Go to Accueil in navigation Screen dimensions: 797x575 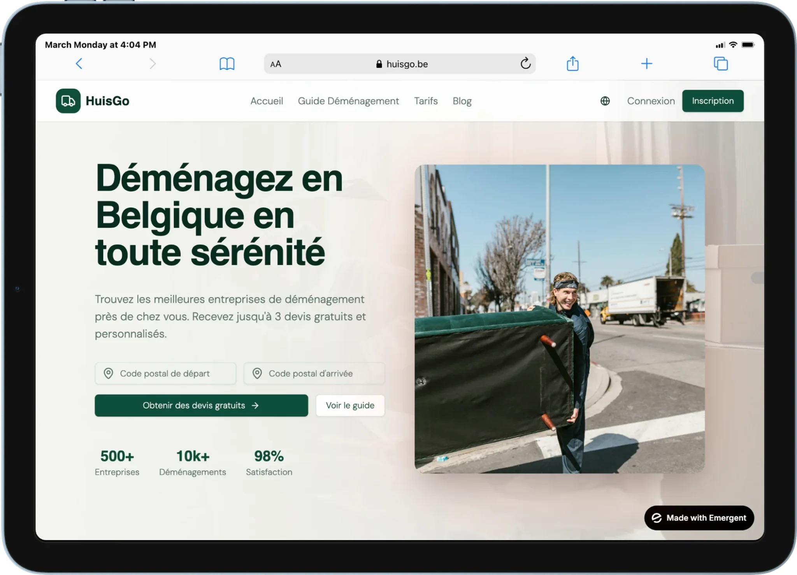(x=267, y=101)
